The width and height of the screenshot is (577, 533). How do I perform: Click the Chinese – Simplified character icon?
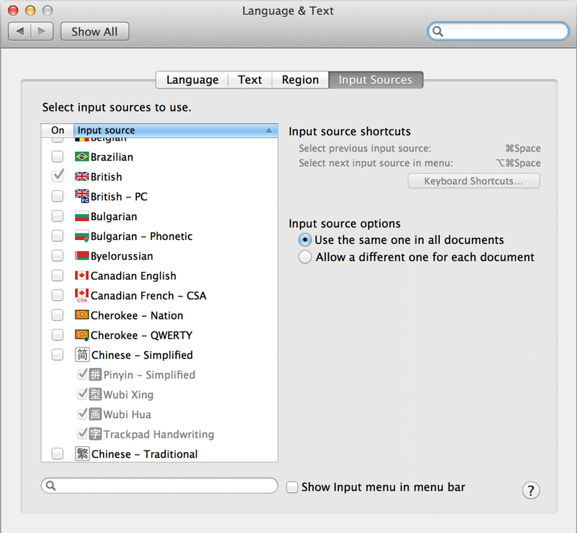tap(83, 355)
